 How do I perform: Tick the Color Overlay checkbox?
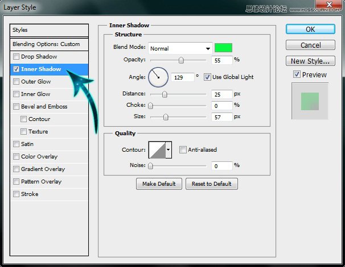point(16,157)
